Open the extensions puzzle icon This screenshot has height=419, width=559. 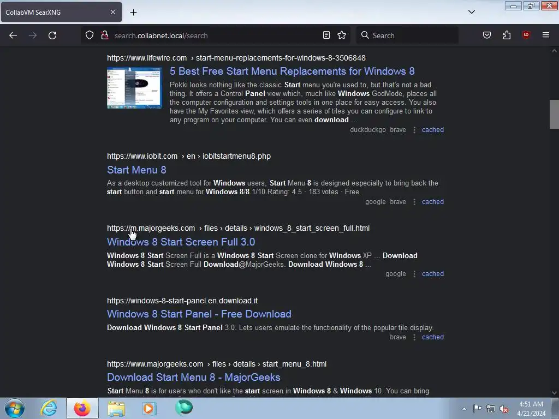507,35
